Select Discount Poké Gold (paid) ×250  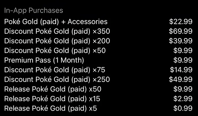57,79
